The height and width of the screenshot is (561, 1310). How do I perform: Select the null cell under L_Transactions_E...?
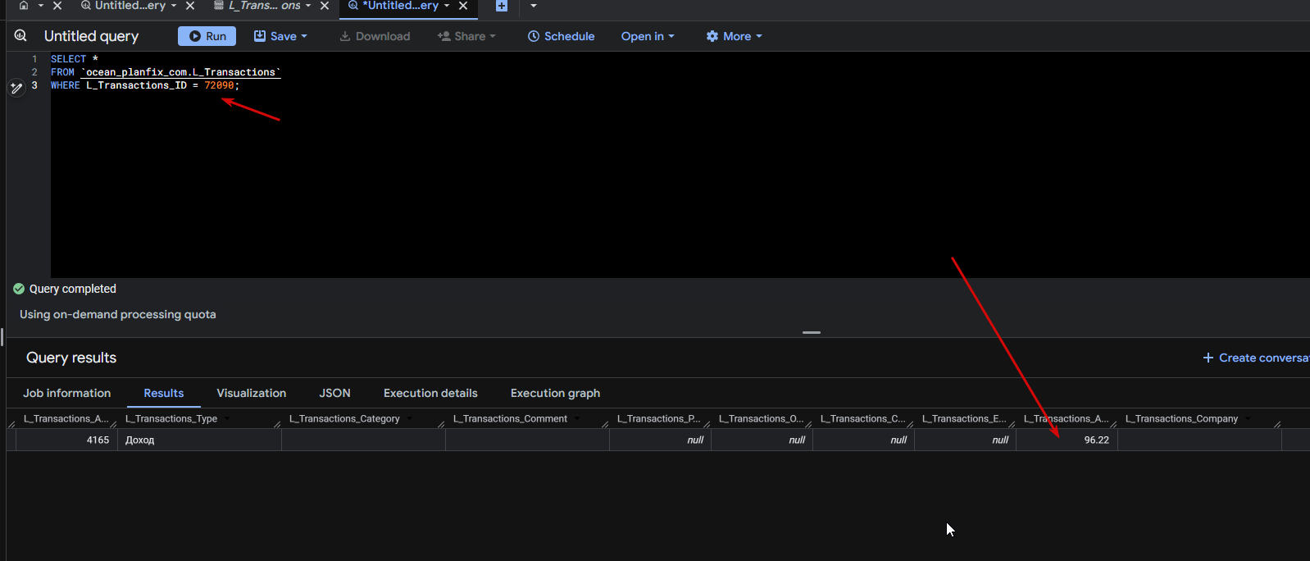[x=965, y=440]
